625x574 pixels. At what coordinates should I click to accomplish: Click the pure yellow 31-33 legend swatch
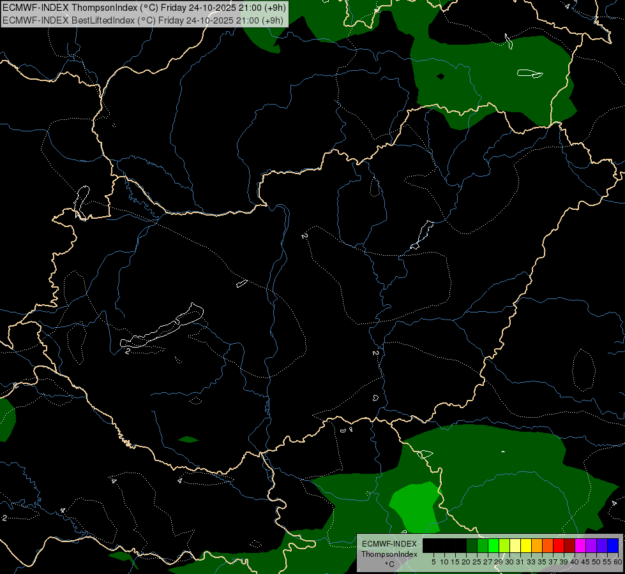pyautogui.click(x=526, y=545)
